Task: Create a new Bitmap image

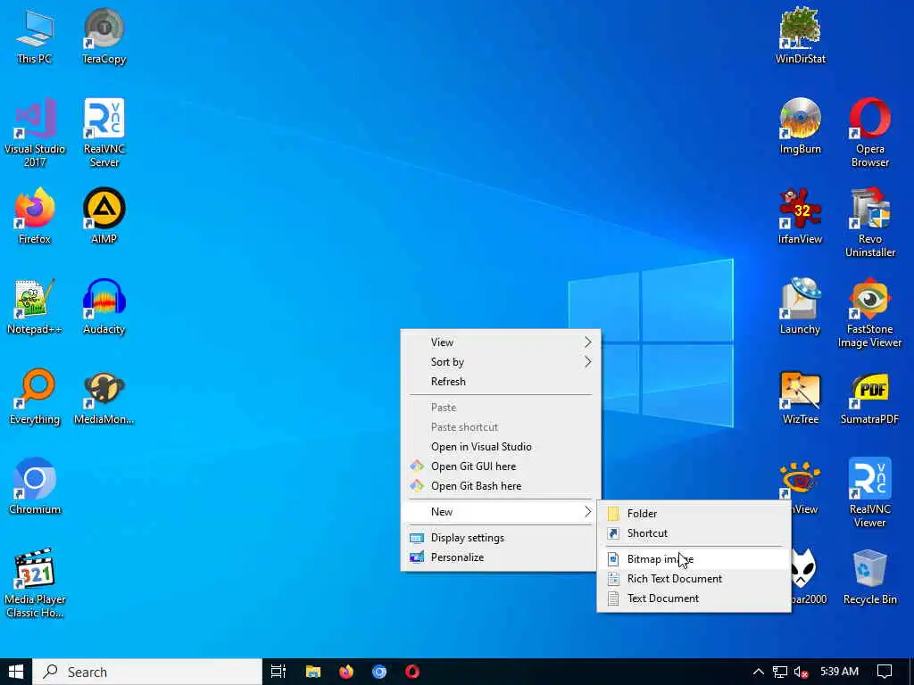Action: (694, 559)
